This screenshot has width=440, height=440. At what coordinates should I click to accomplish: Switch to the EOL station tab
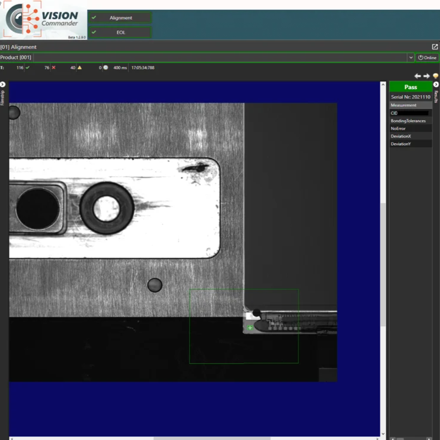coord(120,32)
